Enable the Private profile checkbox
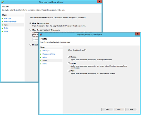 69,63
